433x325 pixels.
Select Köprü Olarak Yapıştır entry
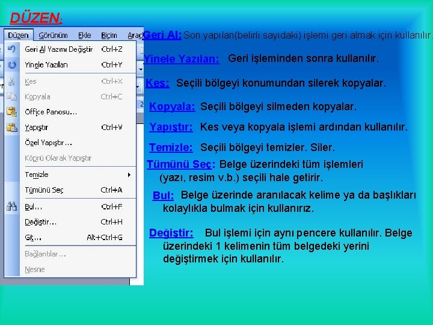click(x=78, y=158)
